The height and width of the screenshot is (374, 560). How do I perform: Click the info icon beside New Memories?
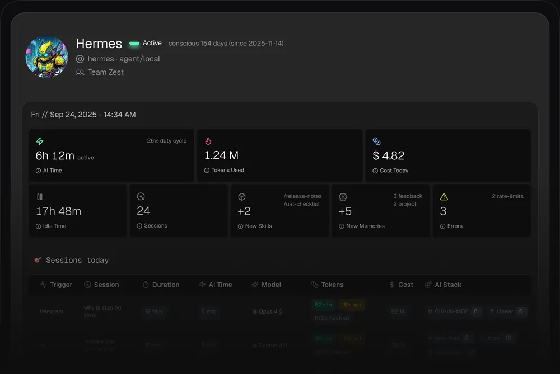(342, 226)
